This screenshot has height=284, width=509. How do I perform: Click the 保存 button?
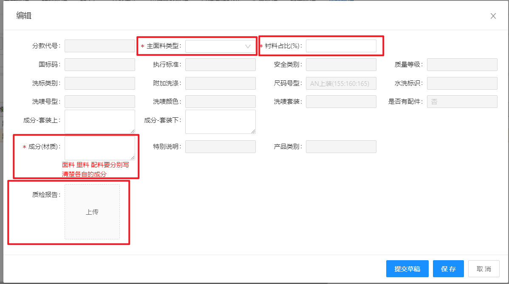[x=448, y=269]
